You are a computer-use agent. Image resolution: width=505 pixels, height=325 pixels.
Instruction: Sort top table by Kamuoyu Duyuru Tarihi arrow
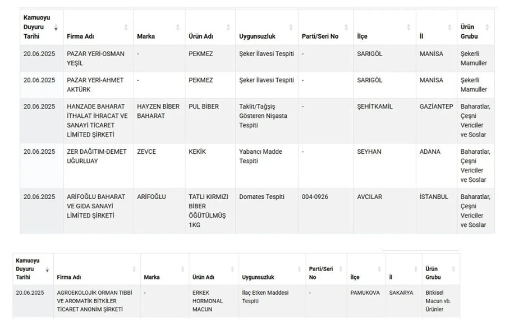pyautogui.click(x=56, y=28)
